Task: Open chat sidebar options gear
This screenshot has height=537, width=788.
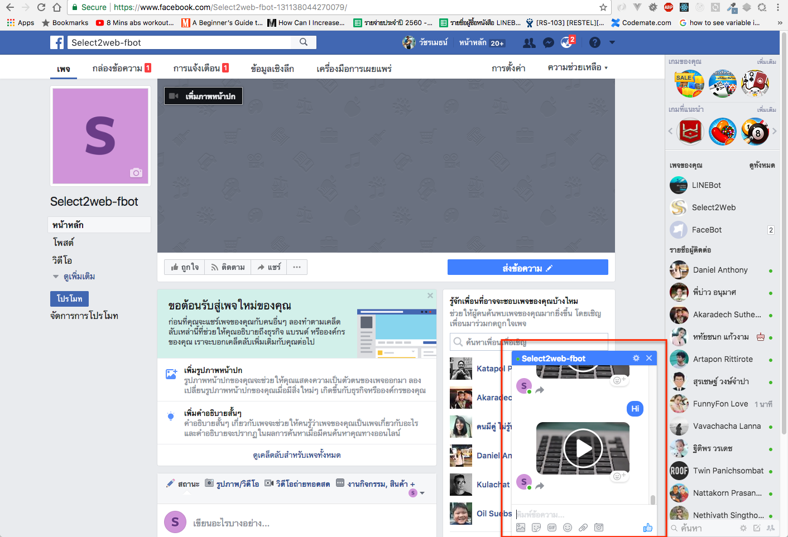Action: pos(743,528)
